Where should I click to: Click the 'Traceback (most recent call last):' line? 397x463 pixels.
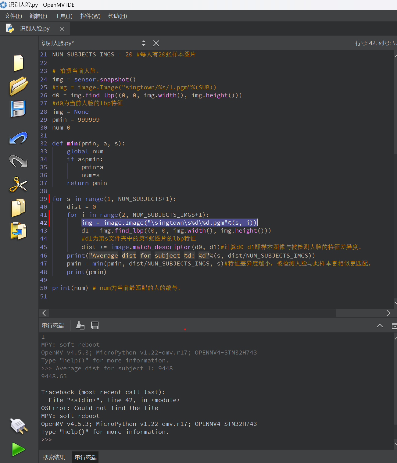click(x=103, y=392)
